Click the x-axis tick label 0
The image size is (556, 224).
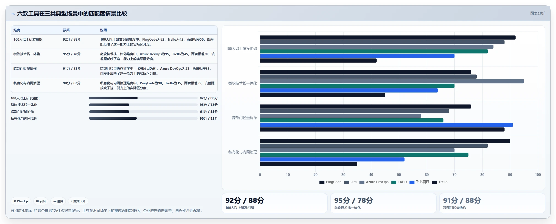pyautogui.click(x=260, y=175)
